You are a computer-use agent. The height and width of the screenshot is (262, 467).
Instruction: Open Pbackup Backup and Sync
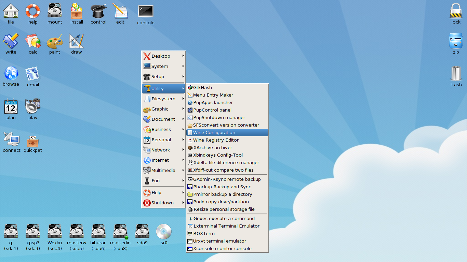227,187
